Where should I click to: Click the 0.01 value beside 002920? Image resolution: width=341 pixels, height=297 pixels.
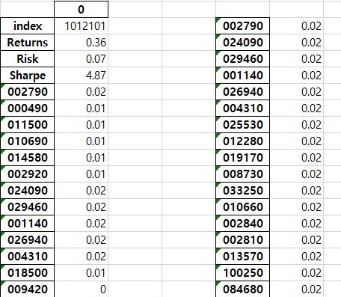[x=81, y=174]
